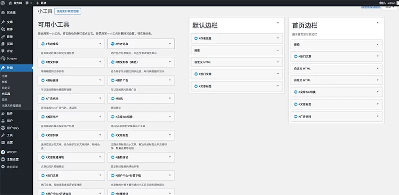Open the 菜单 submenu item
The height and width of the screenshot is (195, 399).
[x=4, y=100]
